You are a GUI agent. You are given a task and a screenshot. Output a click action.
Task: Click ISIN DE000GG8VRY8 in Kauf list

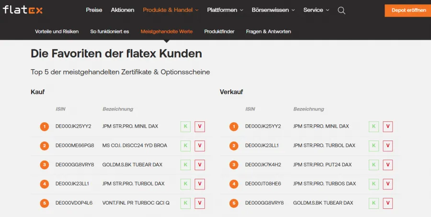coord(75,164)
